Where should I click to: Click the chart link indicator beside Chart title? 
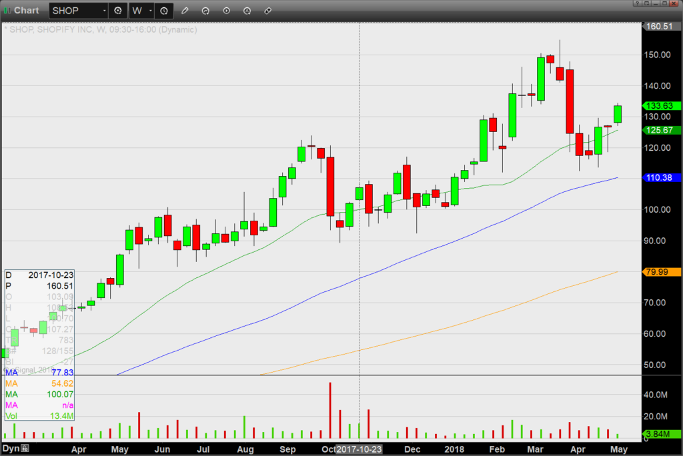coord(7,11)
